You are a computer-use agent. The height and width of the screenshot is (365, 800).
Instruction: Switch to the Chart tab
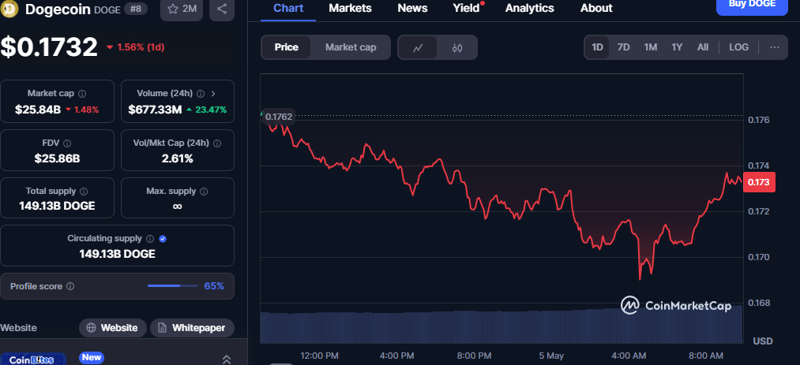[288, 8]
